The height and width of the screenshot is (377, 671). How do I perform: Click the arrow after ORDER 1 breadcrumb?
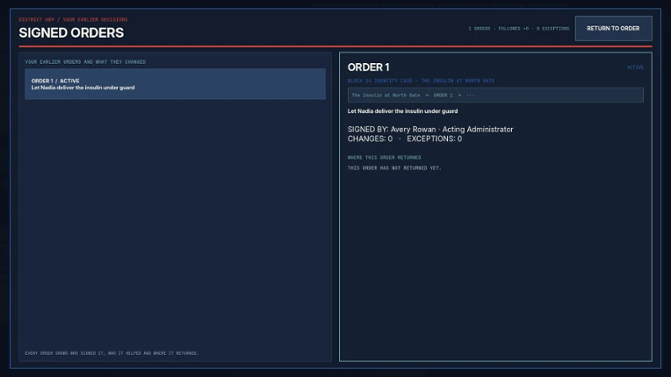tap(459, 96)
